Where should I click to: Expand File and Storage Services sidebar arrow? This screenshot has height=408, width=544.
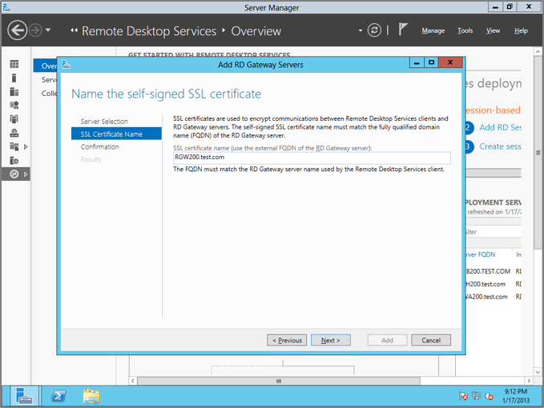point(26,146)
